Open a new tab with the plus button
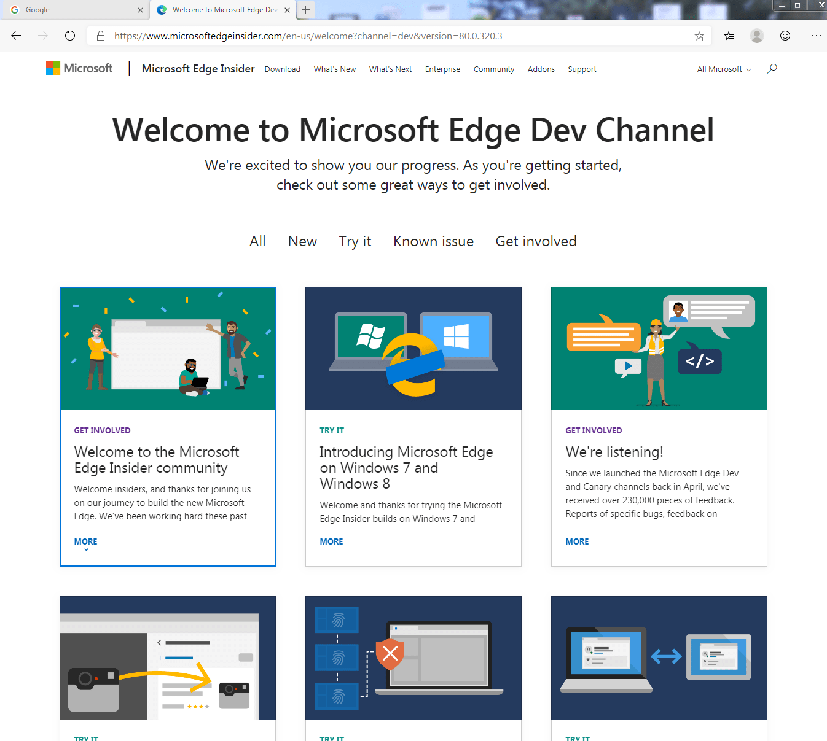 point(305,10)
